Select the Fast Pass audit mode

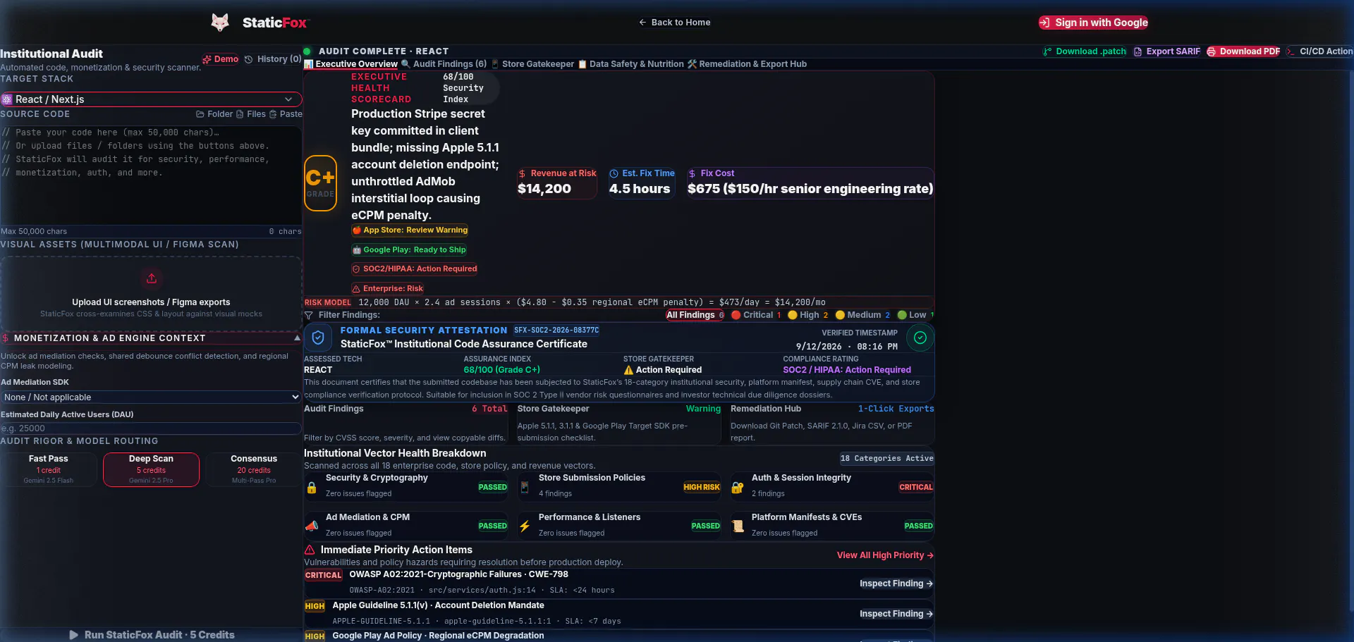[x=49, y=469]
